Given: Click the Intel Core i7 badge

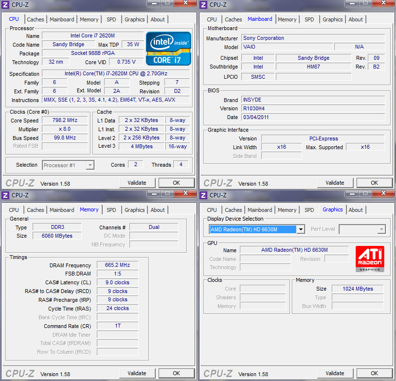Looking at the screenshot, I should point(168,49).
